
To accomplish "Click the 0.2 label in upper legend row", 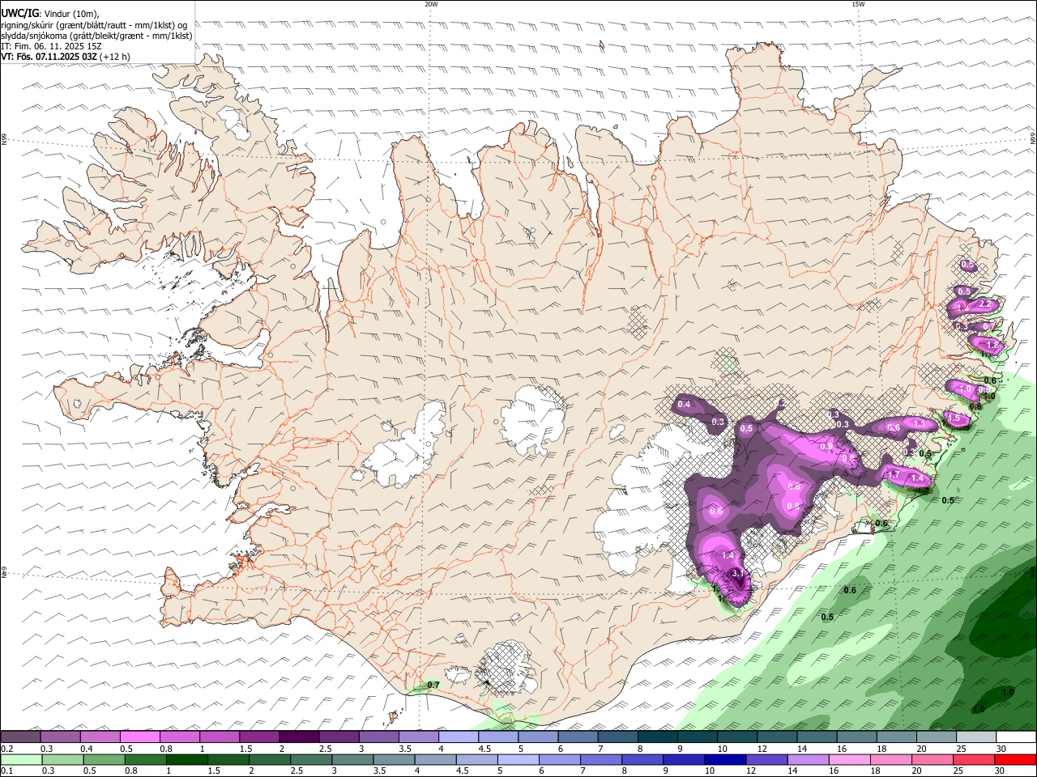I will (6, 749).
